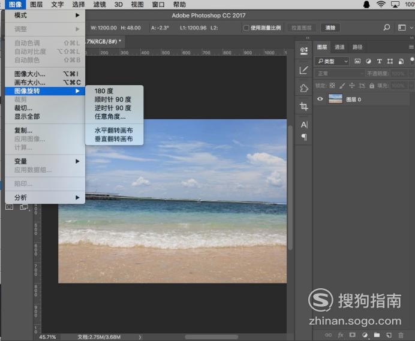Image resolution: width=415 pixels, height=341 pixels.
Task: Switch to the 路径 tab
Action: tap(357, 47)
